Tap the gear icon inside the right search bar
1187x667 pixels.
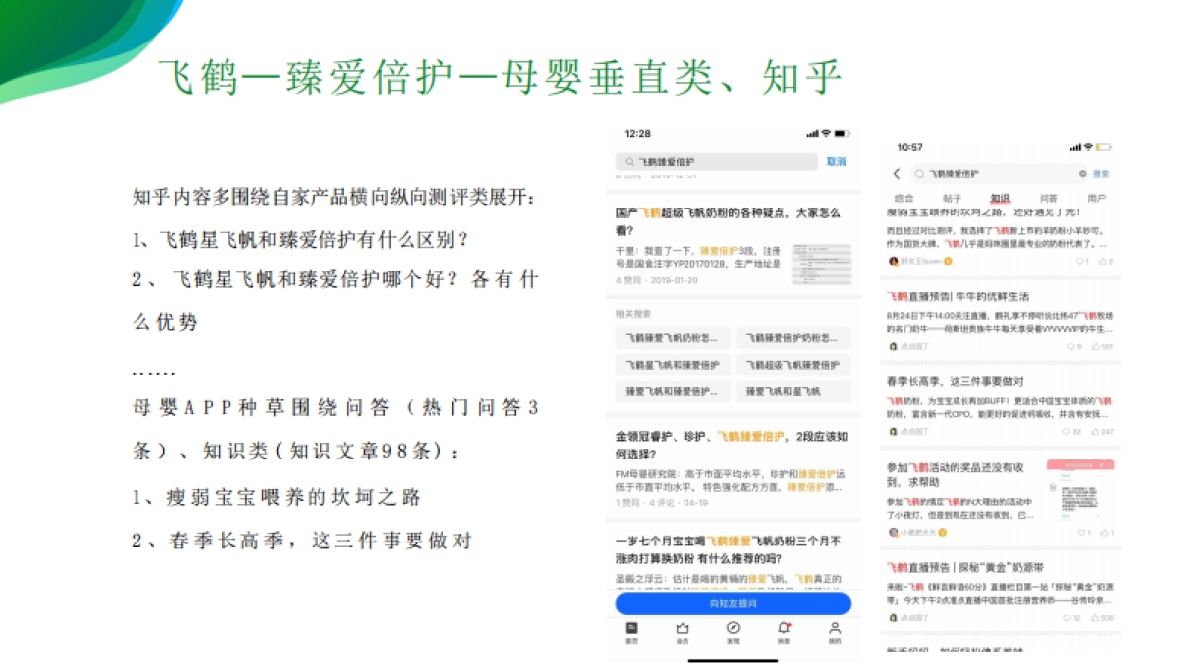tap(1083, 173)
